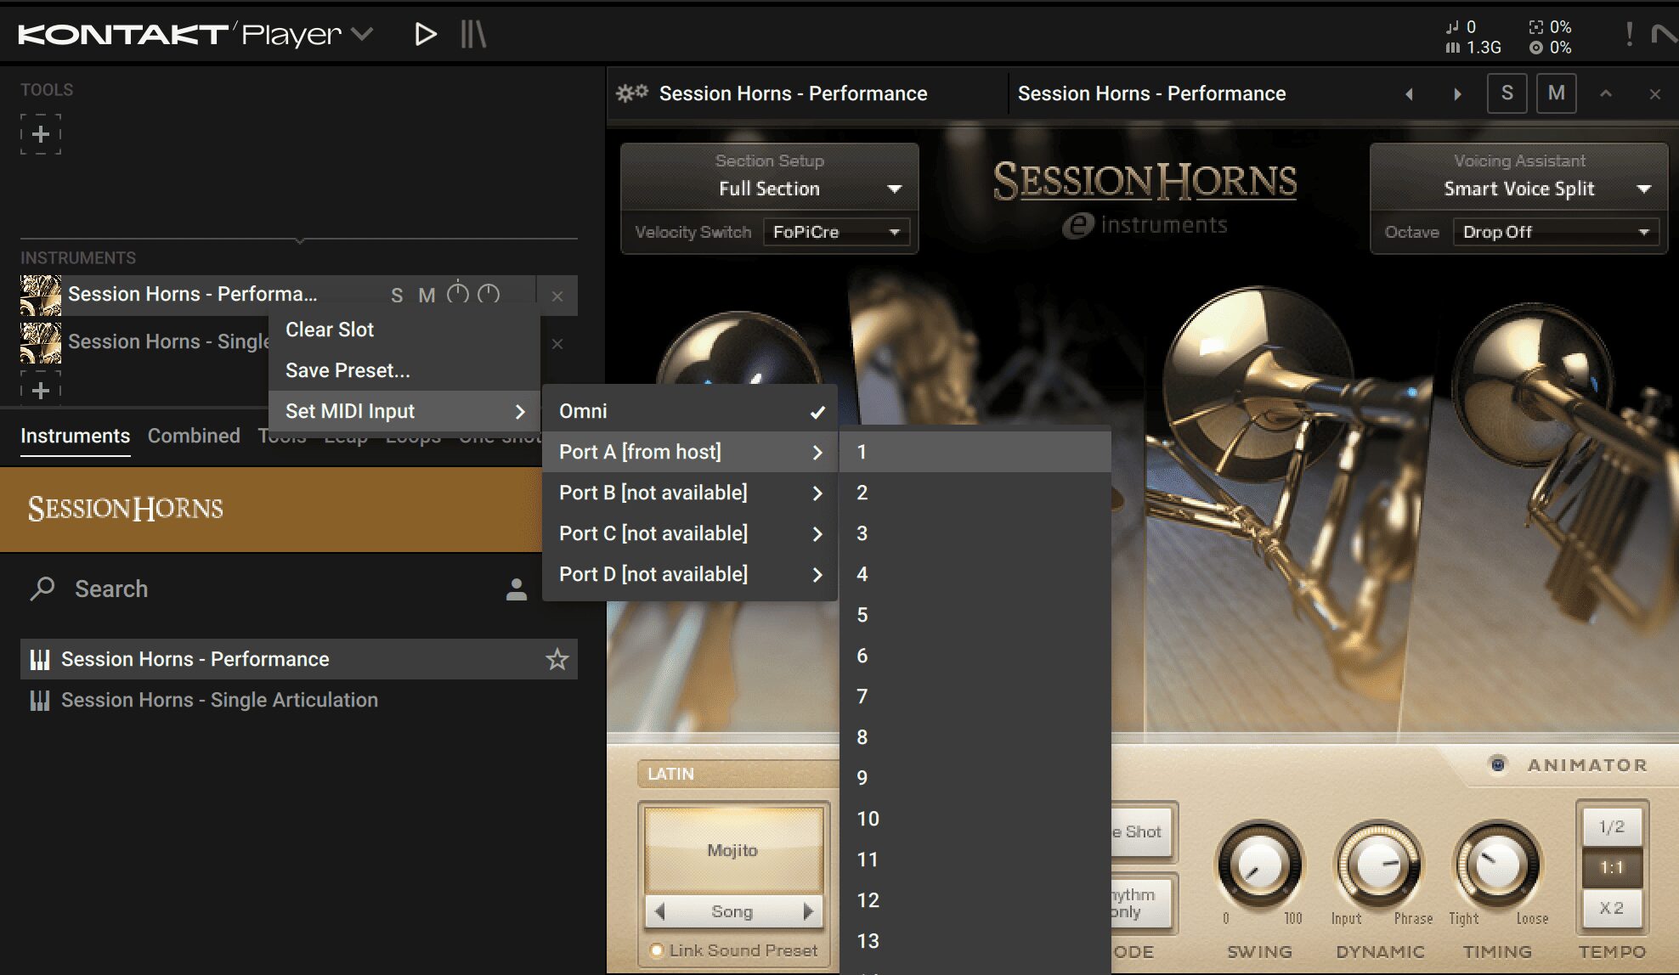1679x975 pixels.
Task: Switch to the Combined tab
Action: click(194, 436)
